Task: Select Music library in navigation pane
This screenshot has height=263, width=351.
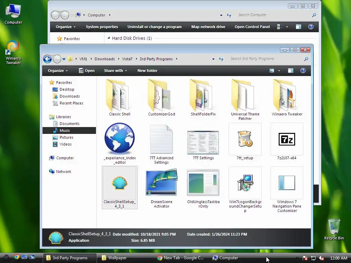Action: click(69, 130)
